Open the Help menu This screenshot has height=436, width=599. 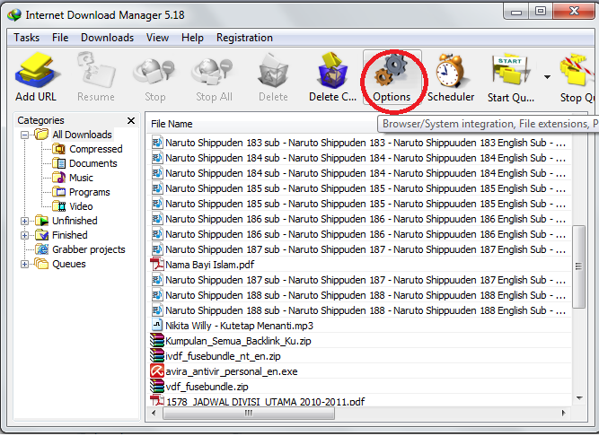(192, 38)
